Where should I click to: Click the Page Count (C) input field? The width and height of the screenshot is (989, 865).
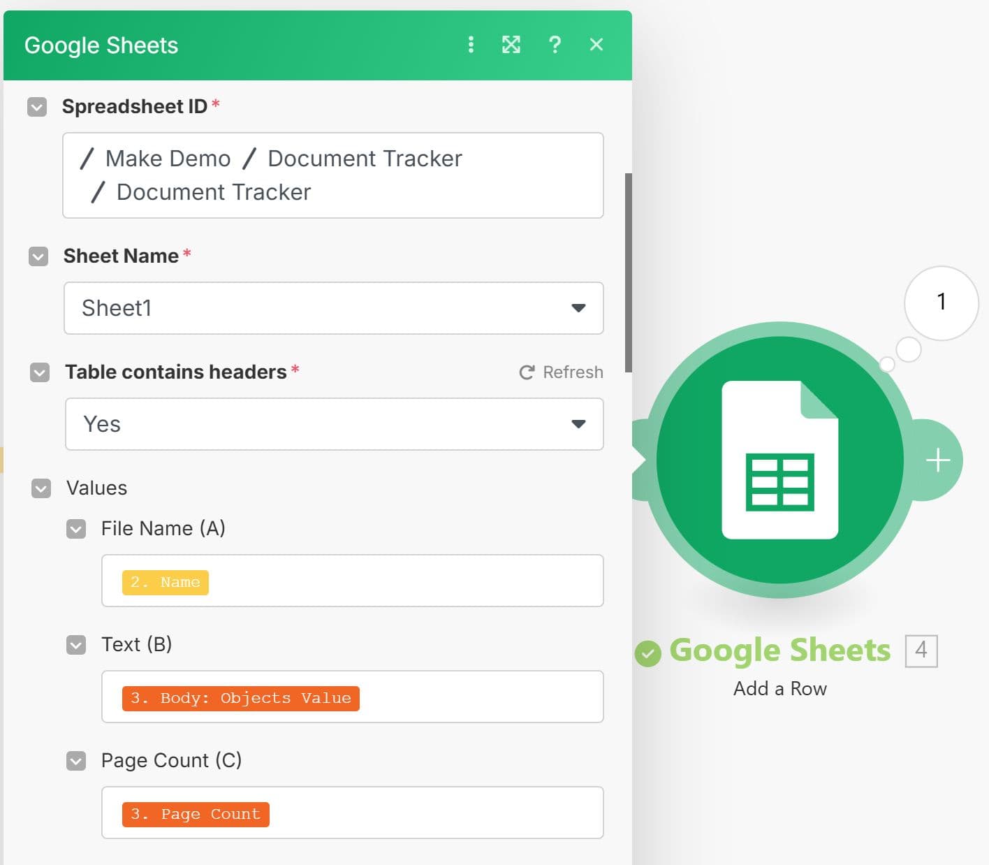tap(433, 813)
